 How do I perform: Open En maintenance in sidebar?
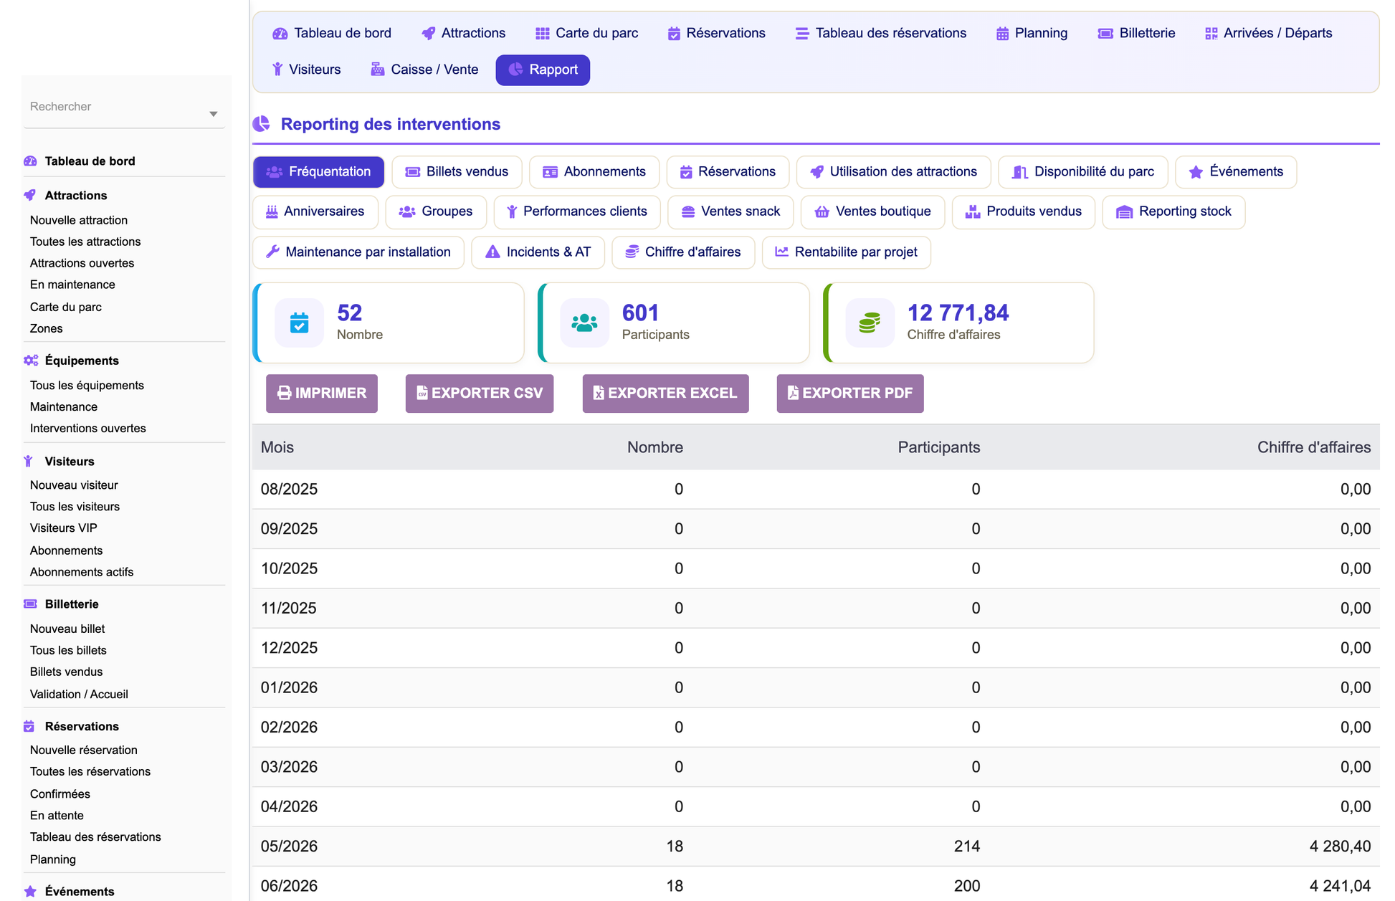tap(72, 285)
